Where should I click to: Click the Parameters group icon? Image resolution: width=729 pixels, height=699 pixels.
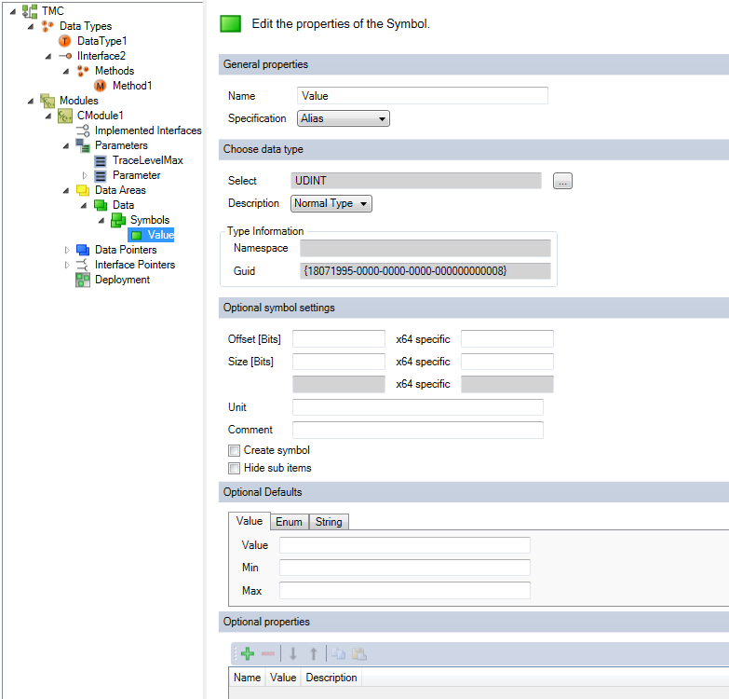coord(83,145)
